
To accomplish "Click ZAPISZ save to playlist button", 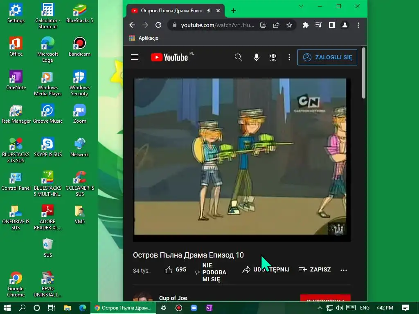I will pos(315,269).
